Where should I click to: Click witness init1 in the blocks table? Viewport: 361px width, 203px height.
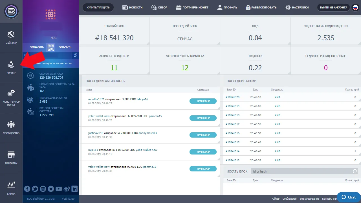point(278,97)
